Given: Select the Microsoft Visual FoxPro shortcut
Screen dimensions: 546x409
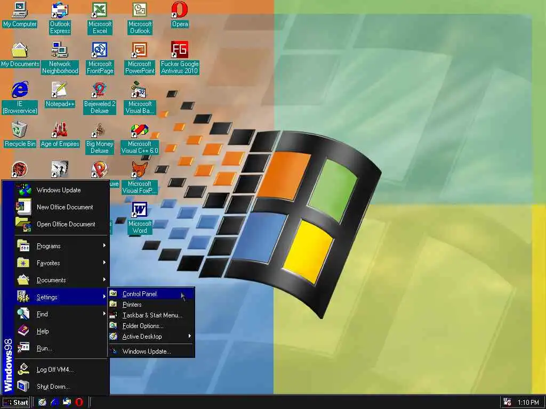Looking at the screenshot, I should pos(140,178).
